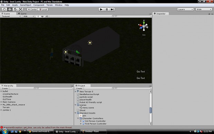Click the Scene view search field

coord(132,16)
